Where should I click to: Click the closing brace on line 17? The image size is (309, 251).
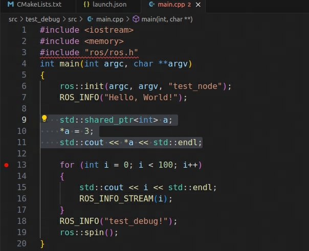pos(62,210)
